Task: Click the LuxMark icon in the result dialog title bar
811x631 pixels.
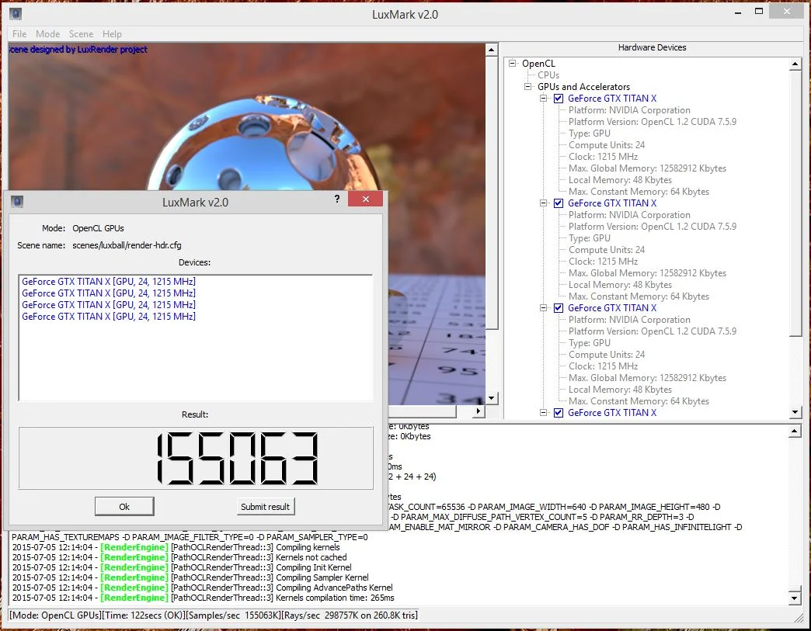Action: (17, 202)
